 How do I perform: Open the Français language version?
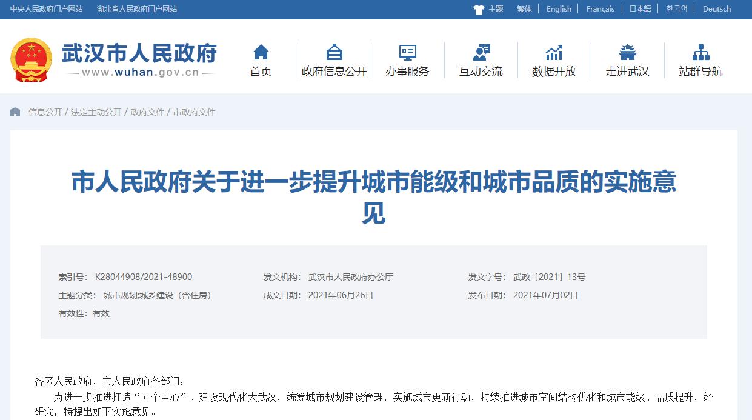pyautogui.click(x=599, y=8)
